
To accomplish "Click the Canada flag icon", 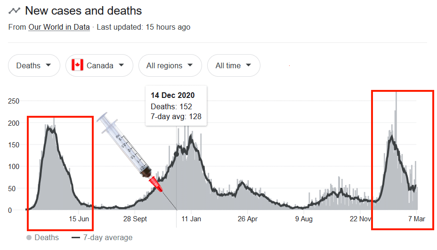I will 77,65.
